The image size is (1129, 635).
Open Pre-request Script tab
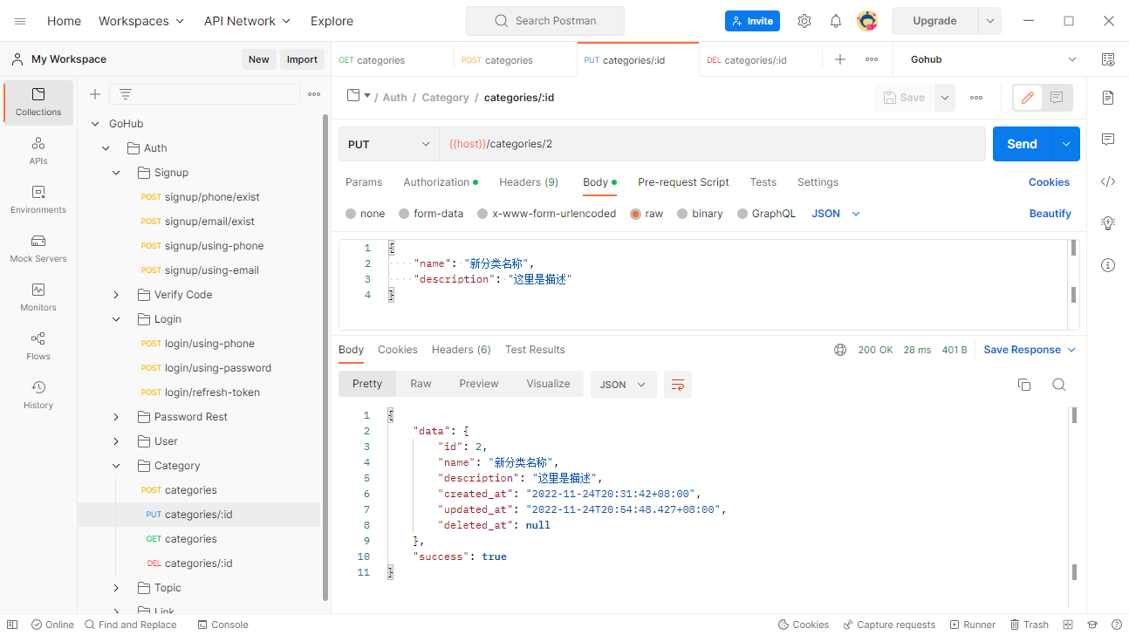[683, 182]
